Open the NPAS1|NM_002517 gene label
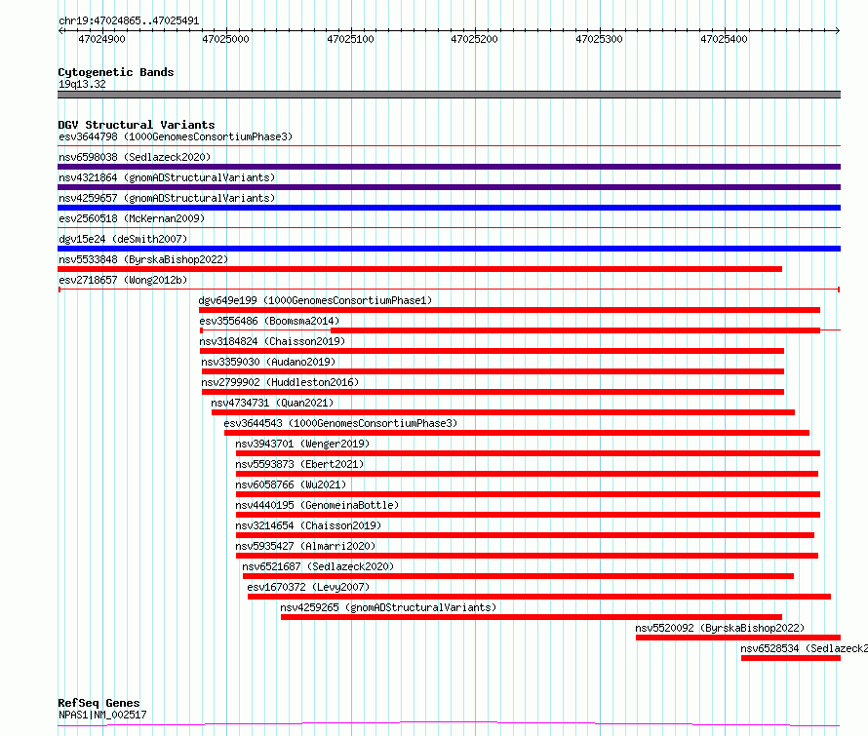The width and height of the screenshot is (868, 736). coord(102,715)
